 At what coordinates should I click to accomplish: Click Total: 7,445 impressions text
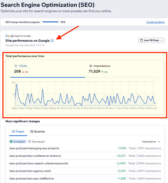tap(145, 156)
